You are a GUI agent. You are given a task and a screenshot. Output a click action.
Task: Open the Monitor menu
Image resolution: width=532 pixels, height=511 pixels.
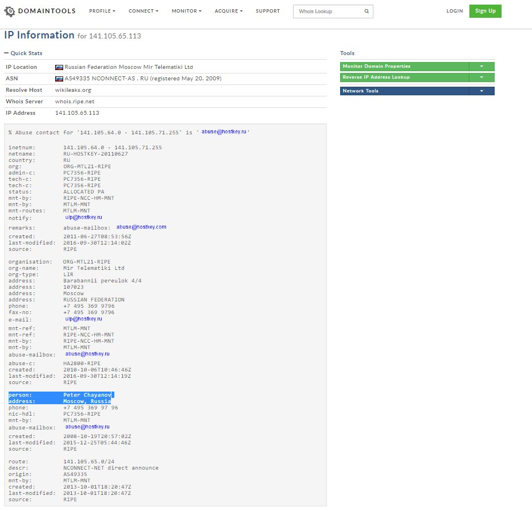[x=187, y=11]
